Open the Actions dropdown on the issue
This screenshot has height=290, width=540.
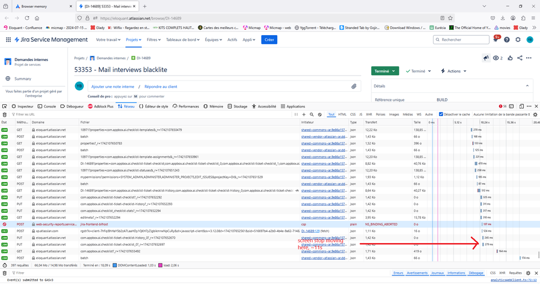tap(454, 71)
